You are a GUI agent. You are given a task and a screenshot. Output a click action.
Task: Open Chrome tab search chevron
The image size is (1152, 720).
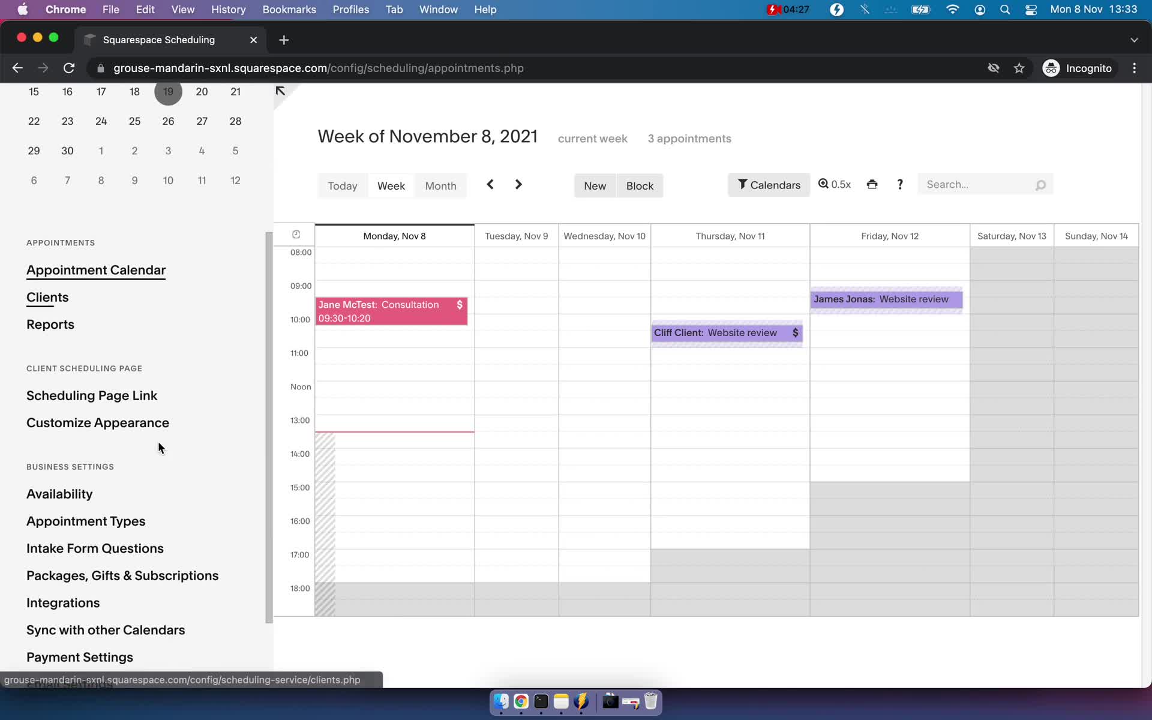pyautogui.click(x=1133, y=40)
